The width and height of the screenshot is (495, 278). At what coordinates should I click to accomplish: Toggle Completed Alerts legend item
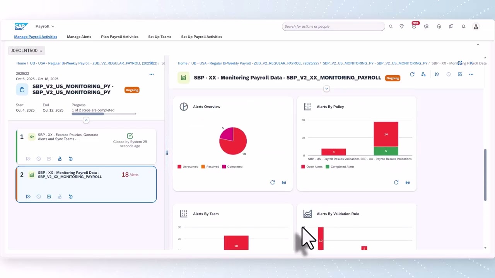[x=340, y=167]
